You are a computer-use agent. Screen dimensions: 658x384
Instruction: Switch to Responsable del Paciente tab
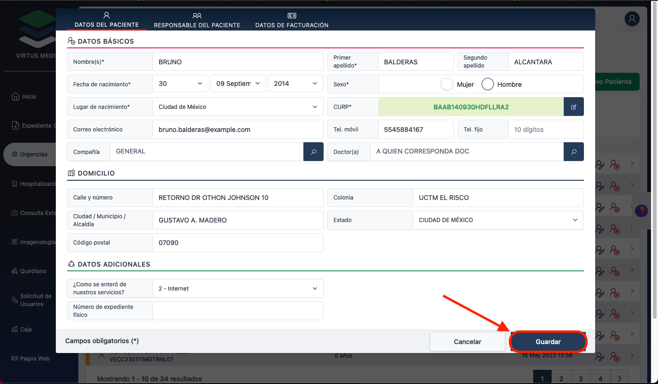(197, 20)
